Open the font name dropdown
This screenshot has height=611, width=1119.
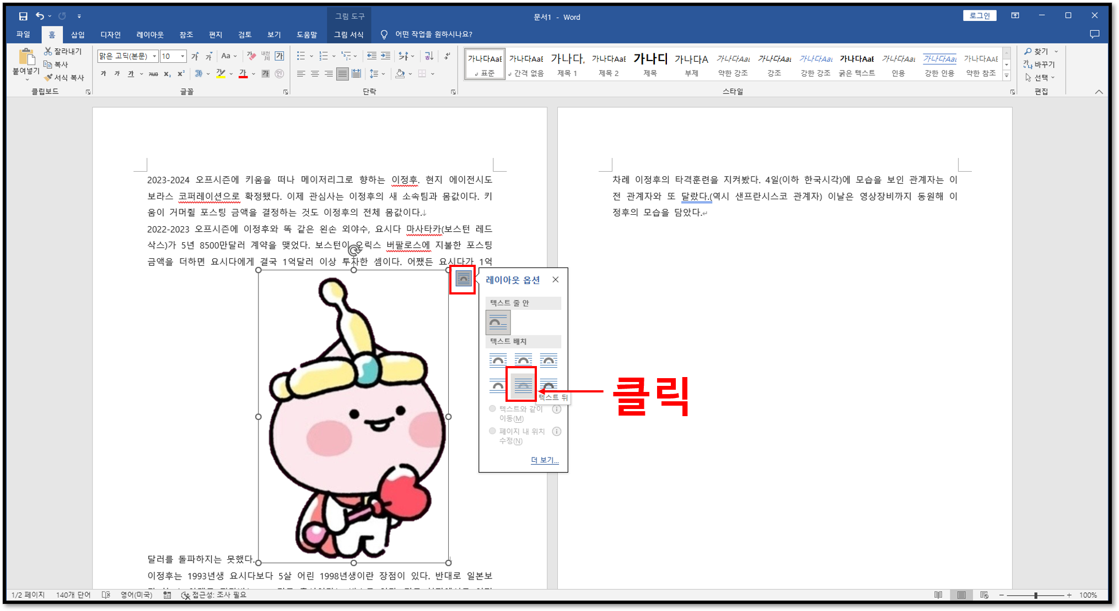(154, 56)
